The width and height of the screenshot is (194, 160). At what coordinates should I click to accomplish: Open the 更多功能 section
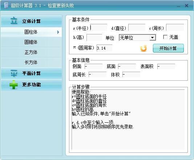point(31,85)
